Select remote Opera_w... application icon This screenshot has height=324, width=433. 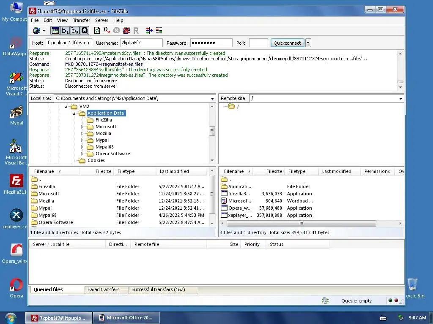(x=224, y=208)
